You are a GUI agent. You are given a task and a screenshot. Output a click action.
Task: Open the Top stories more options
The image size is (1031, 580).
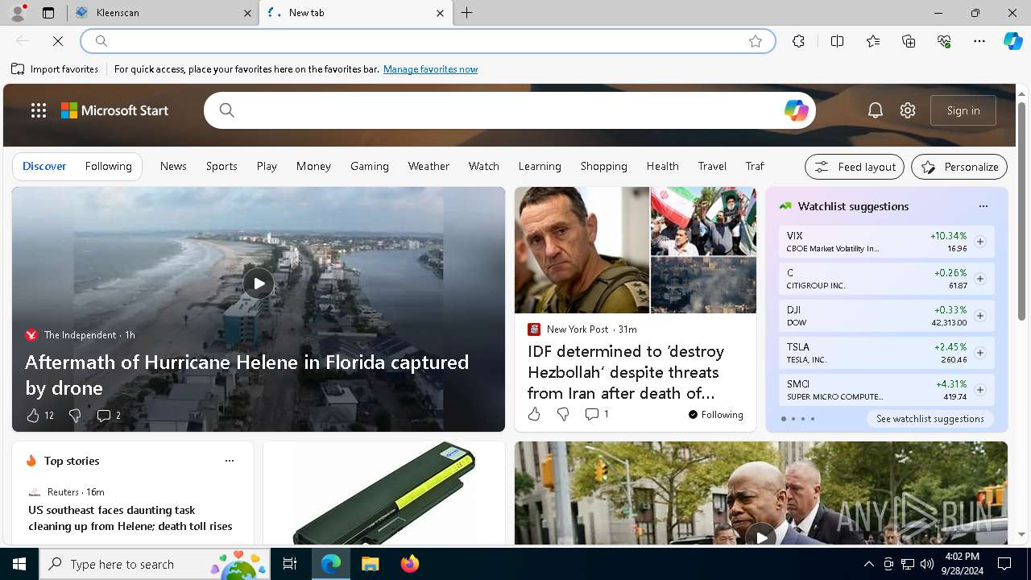(230, 461)
